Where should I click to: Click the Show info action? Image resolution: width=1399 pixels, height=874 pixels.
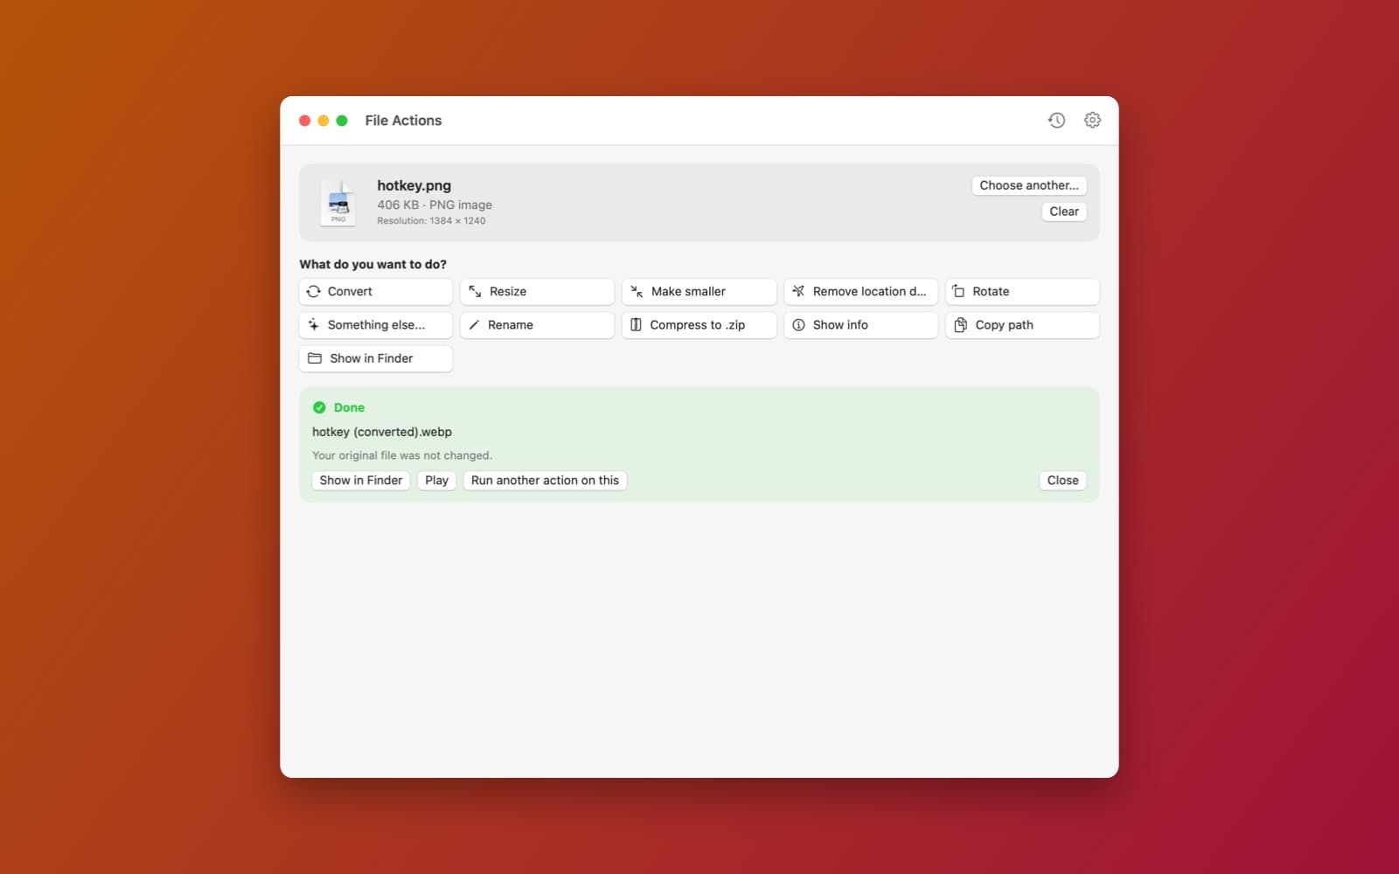[860, 325]
